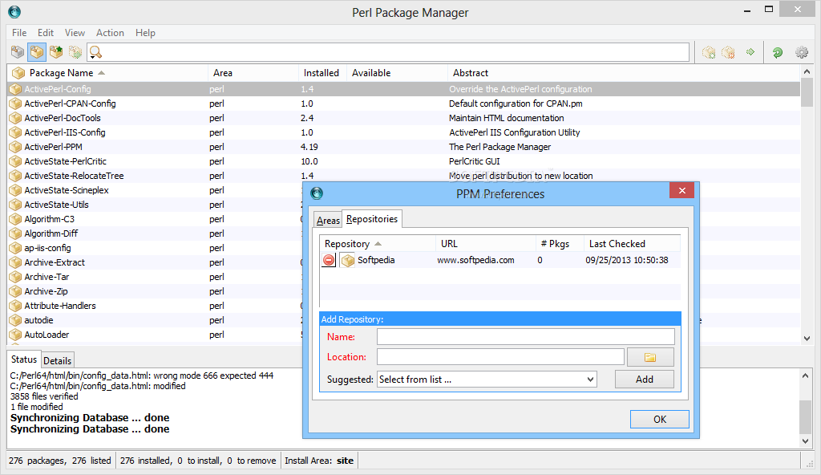Show packages to install/remove icon
Image resolution: width=821 pixels, height=475 pixels.
click(75, 52)
